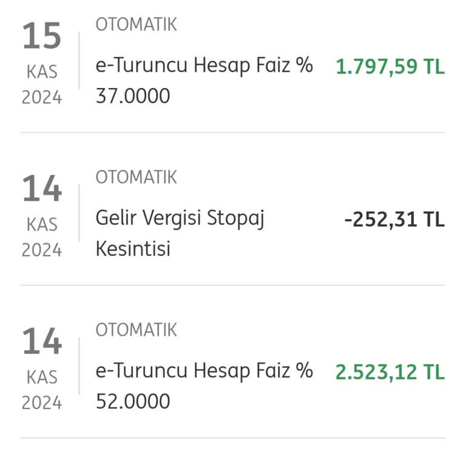Select the 2.523,12 TL interest amount
Image resolution: width=466 pixels, height=466 pixels.
[390, 373]
